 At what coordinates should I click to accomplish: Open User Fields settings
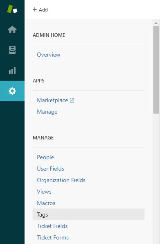(x=50, y=169)
